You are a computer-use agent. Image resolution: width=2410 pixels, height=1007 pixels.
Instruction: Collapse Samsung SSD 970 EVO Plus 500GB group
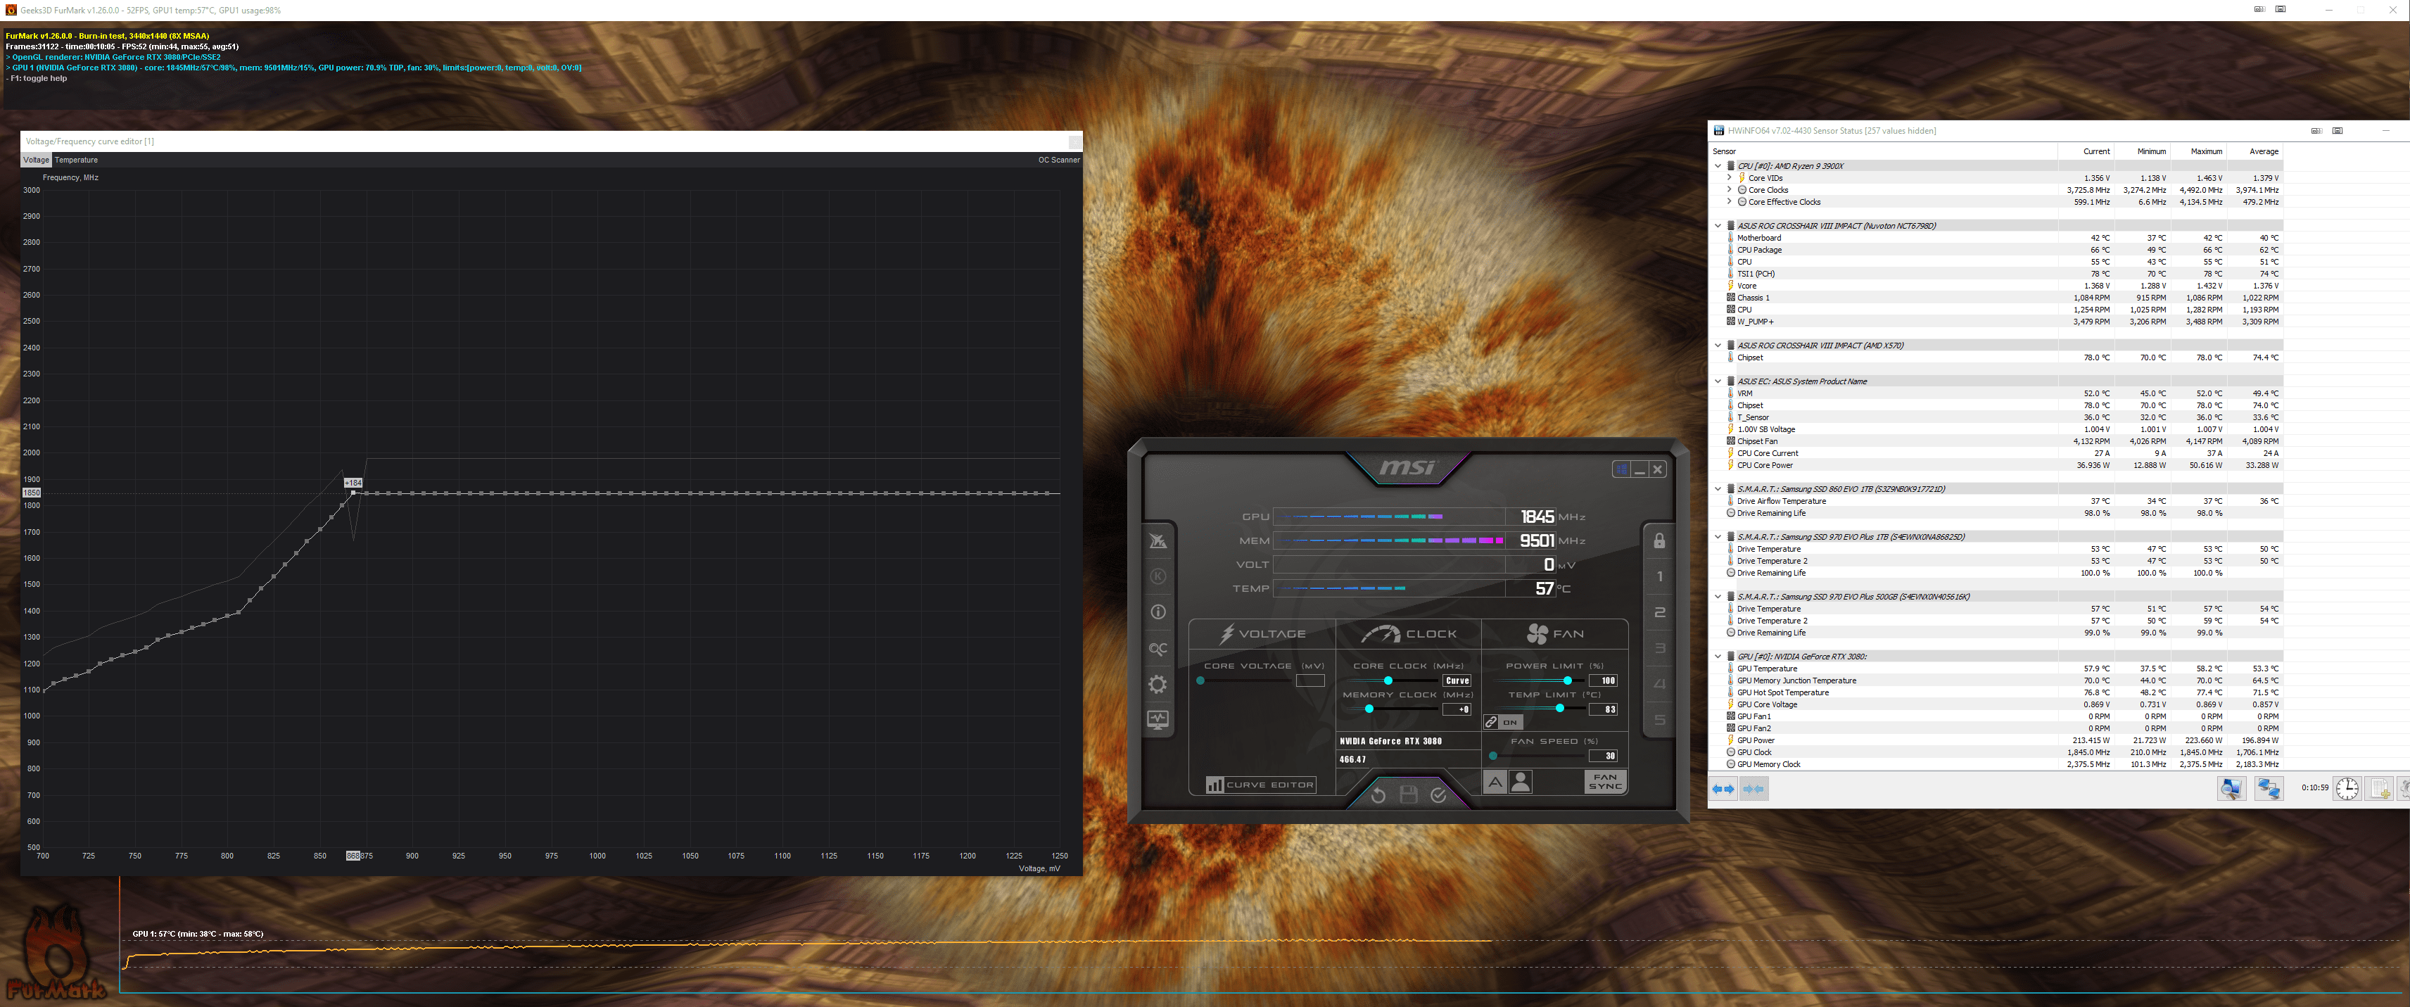(x=1718, y=596)
